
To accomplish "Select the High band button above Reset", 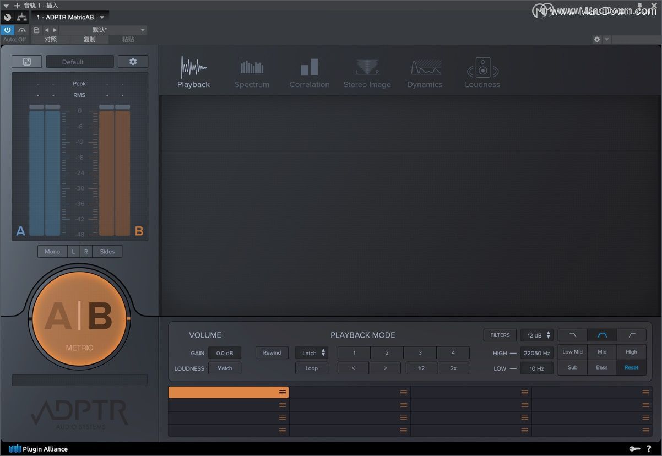I will 632,352.
